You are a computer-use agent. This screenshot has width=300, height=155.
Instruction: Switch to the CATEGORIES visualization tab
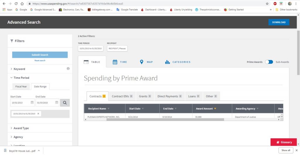[x=178, y=62]
